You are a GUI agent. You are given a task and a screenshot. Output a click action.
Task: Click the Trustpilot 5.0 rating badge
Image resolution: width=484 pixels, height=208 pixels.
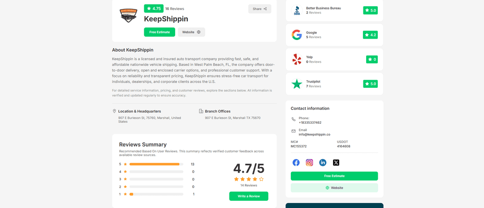point(371,84)
